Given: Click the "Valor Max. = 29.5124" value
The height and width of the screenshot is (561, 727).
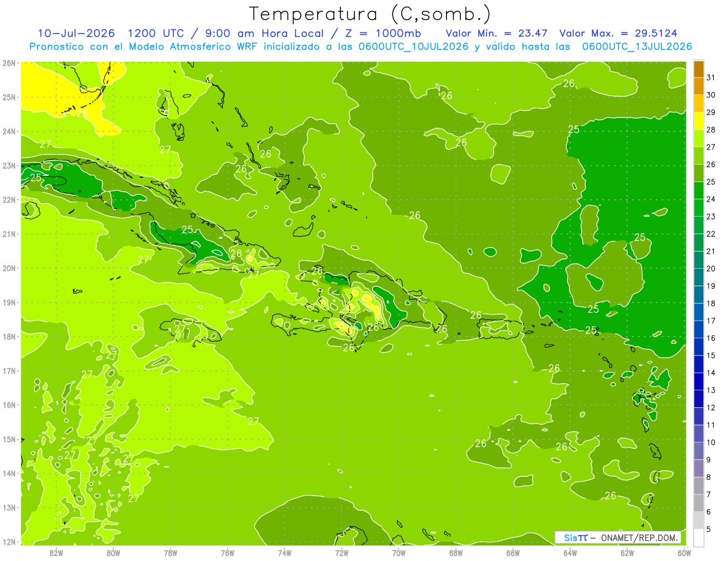Looking at the screenshot, I should [x=619, y=33].
